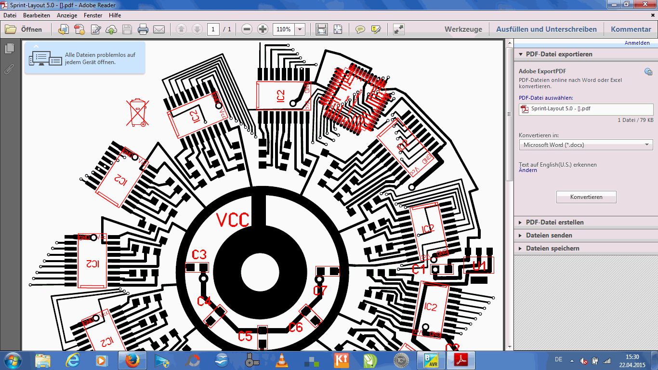
Task: Open the zoom percentage dropdown arrow
Action: pos(300,29)
